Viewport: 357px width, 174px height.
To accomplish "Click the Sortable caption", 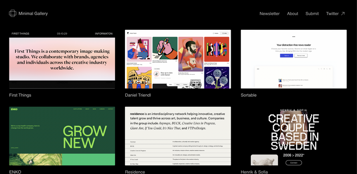I will (249, 95).
